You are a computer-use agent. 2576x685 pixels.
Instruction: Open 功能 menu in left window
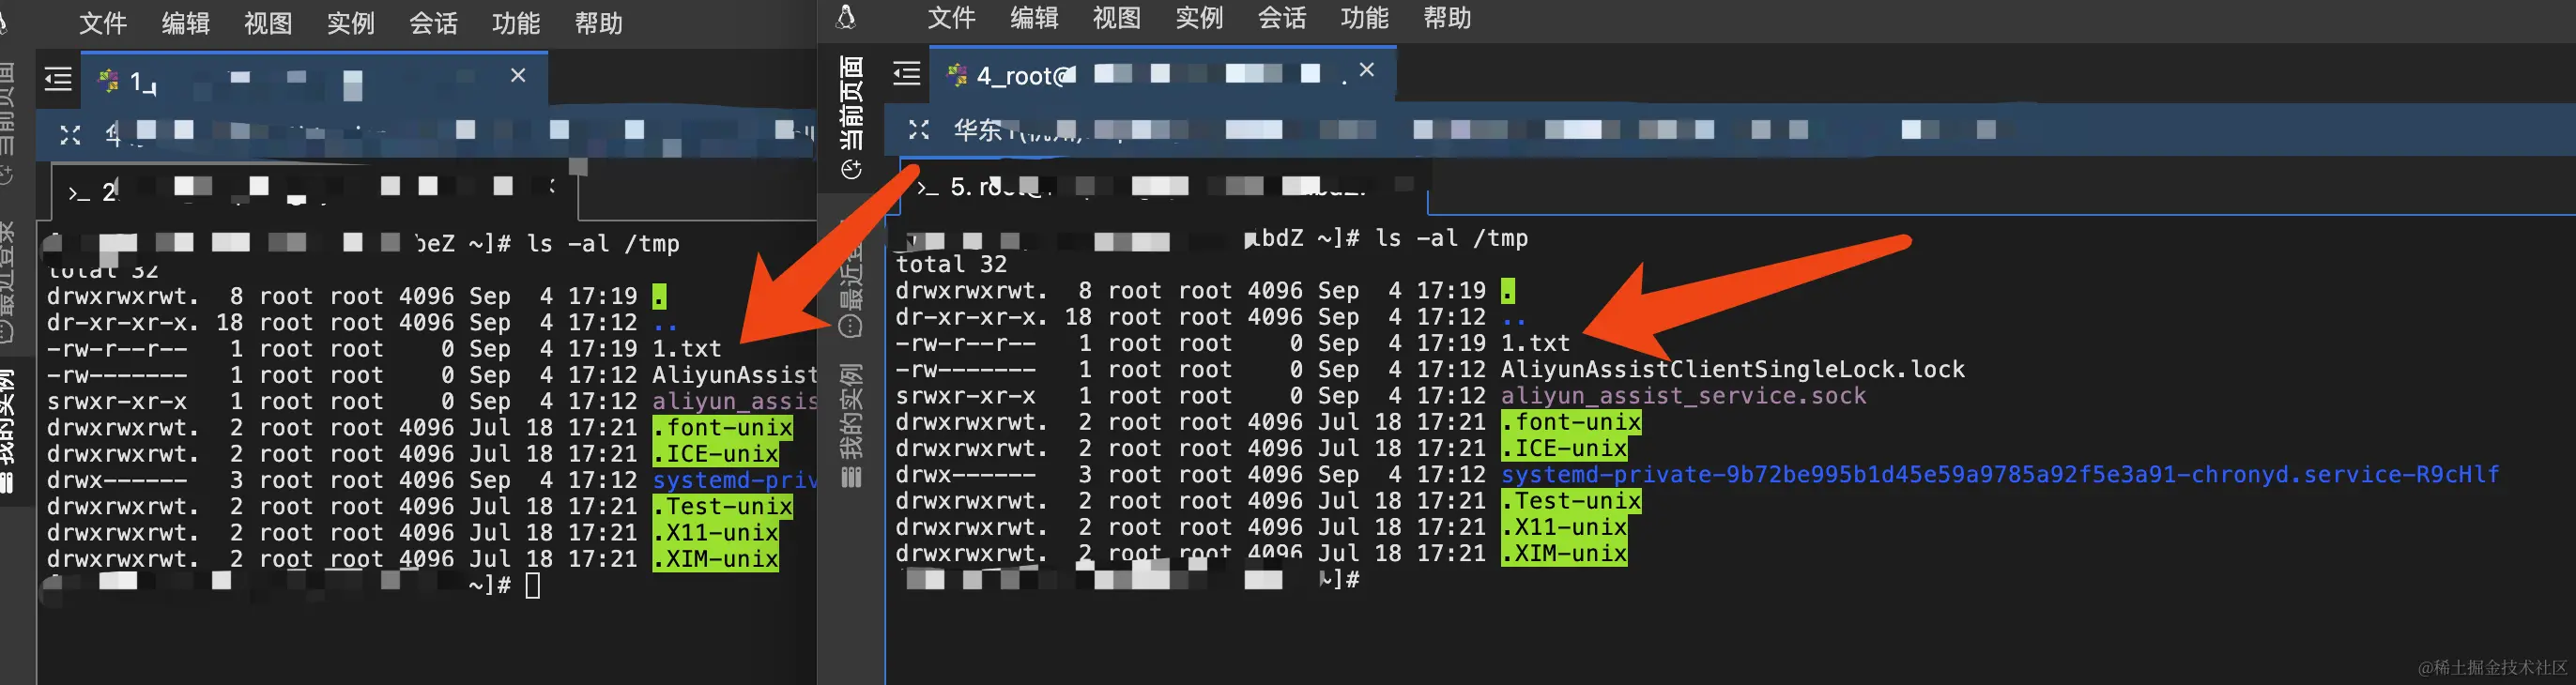[x=516, y=23]
